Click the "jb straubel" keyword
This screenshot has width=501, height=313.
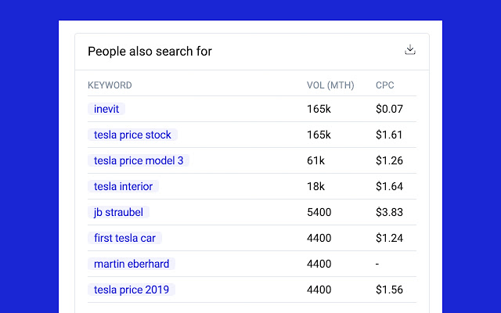coord(118,212)
